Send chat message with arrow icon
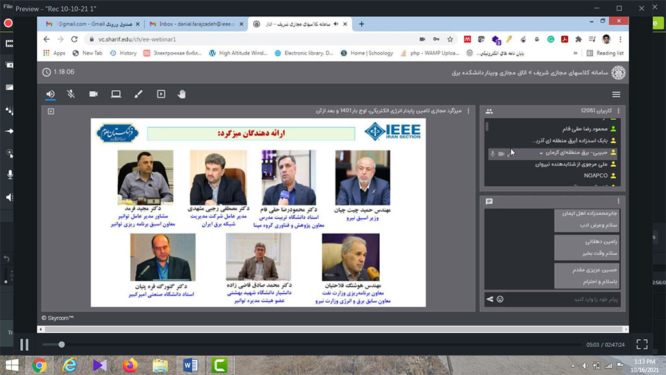The width and height of the screenshot is (666, 375). [x=490, y=299]
